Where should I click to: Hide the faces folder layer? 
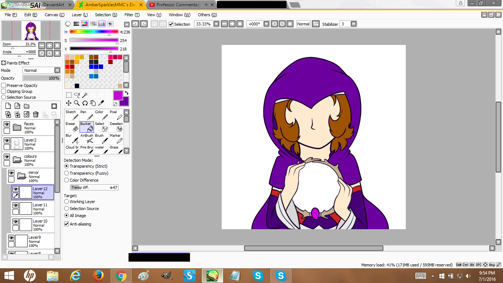7,124
